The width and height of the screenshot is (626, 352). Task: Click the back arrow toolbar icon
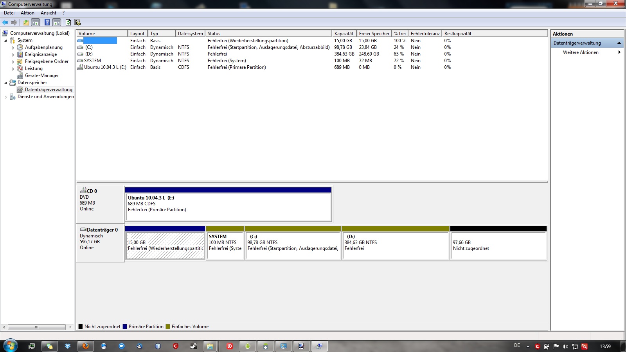coord(5,23)
